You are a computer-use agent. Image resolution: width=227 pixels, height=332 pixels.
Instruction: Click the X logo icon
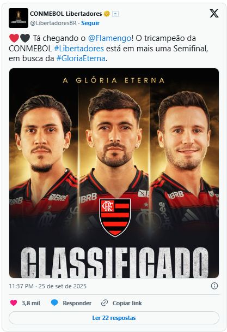click(x=214, y=14)
